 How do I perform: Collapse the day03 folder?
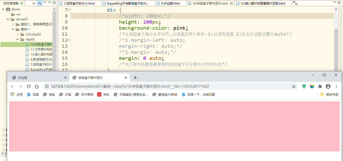click(17, 39)
